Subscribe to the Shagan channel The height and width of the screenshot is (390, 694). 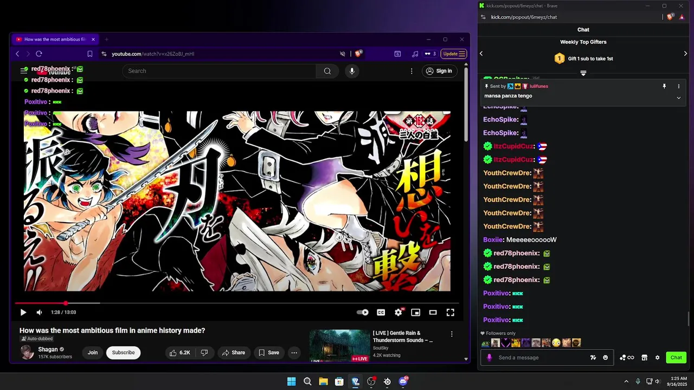(123, 353)
